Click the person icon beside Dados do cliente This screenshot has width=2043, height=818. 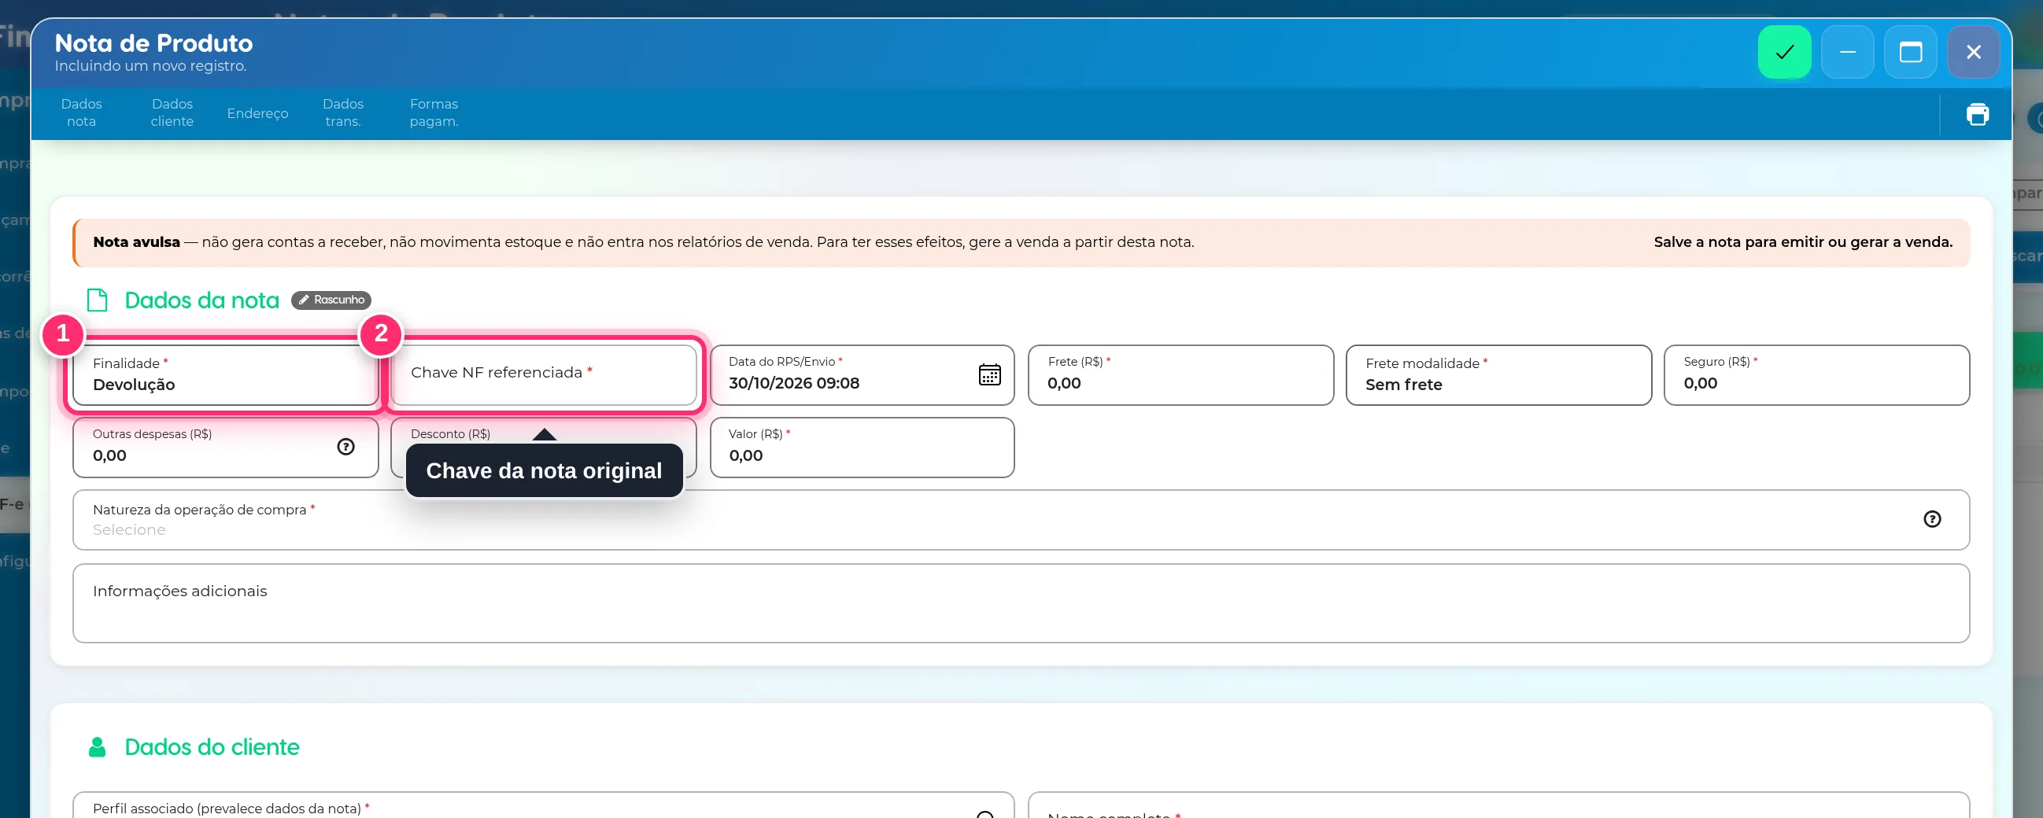[97, 746]
